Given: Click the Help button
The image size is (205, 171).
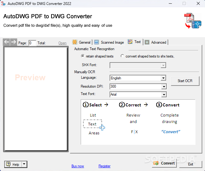Looking at the screenshot, I should click(x=13, y=164).
